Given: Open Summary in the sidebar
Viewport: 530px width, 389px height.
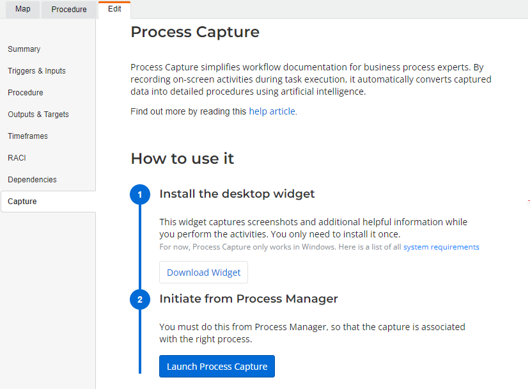Looking at the screenshot, I should (24, 49).
